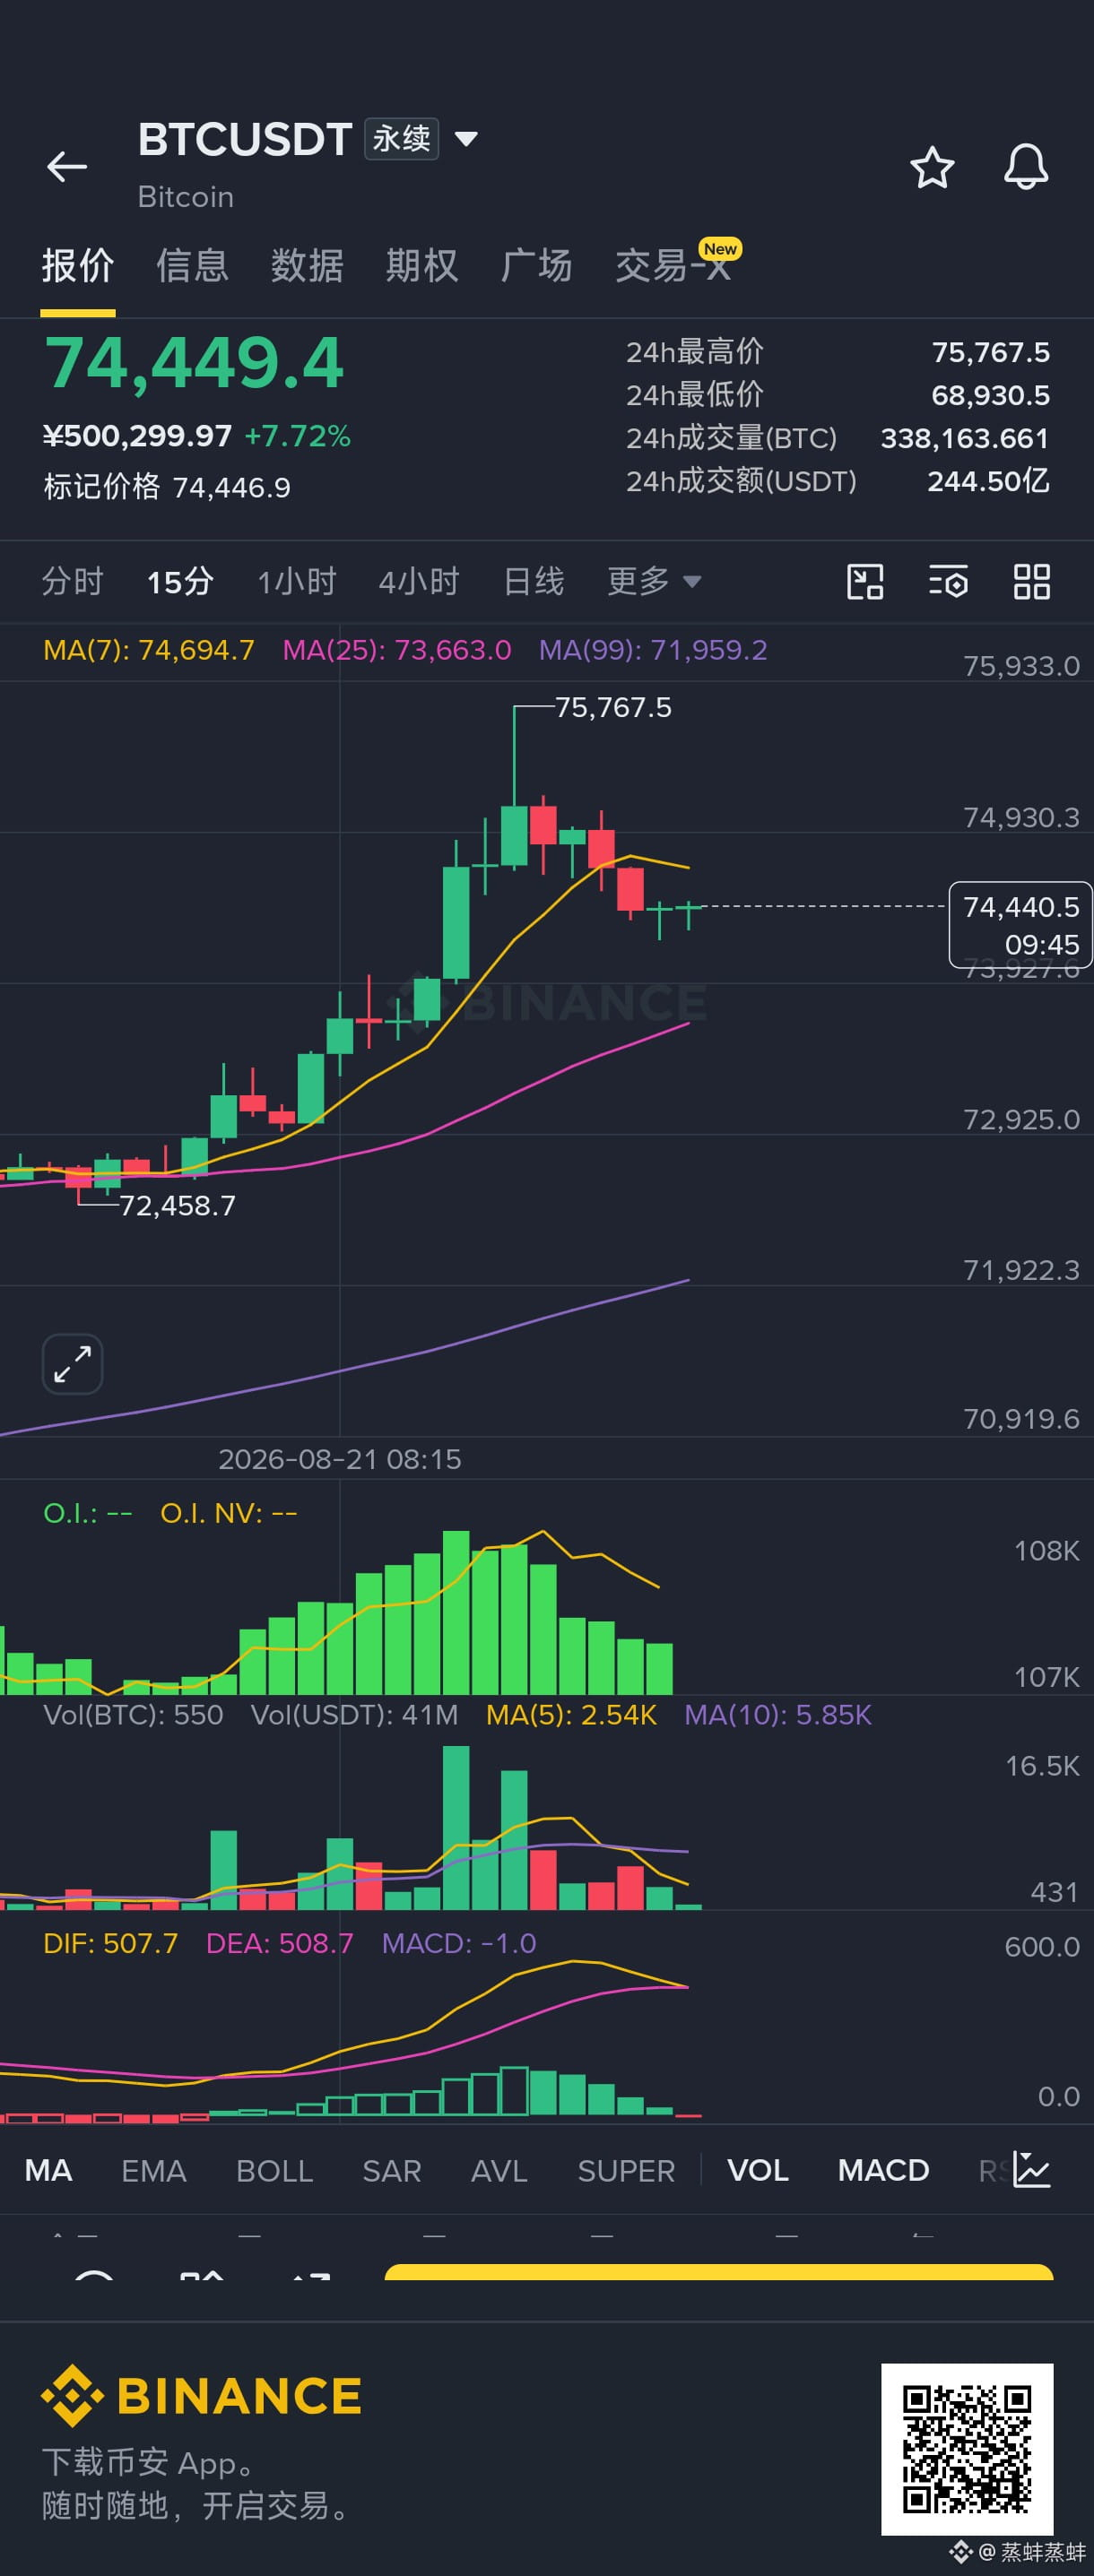Open the BTCUSDT contract selector dropdown arrow

tap(466, 138)
